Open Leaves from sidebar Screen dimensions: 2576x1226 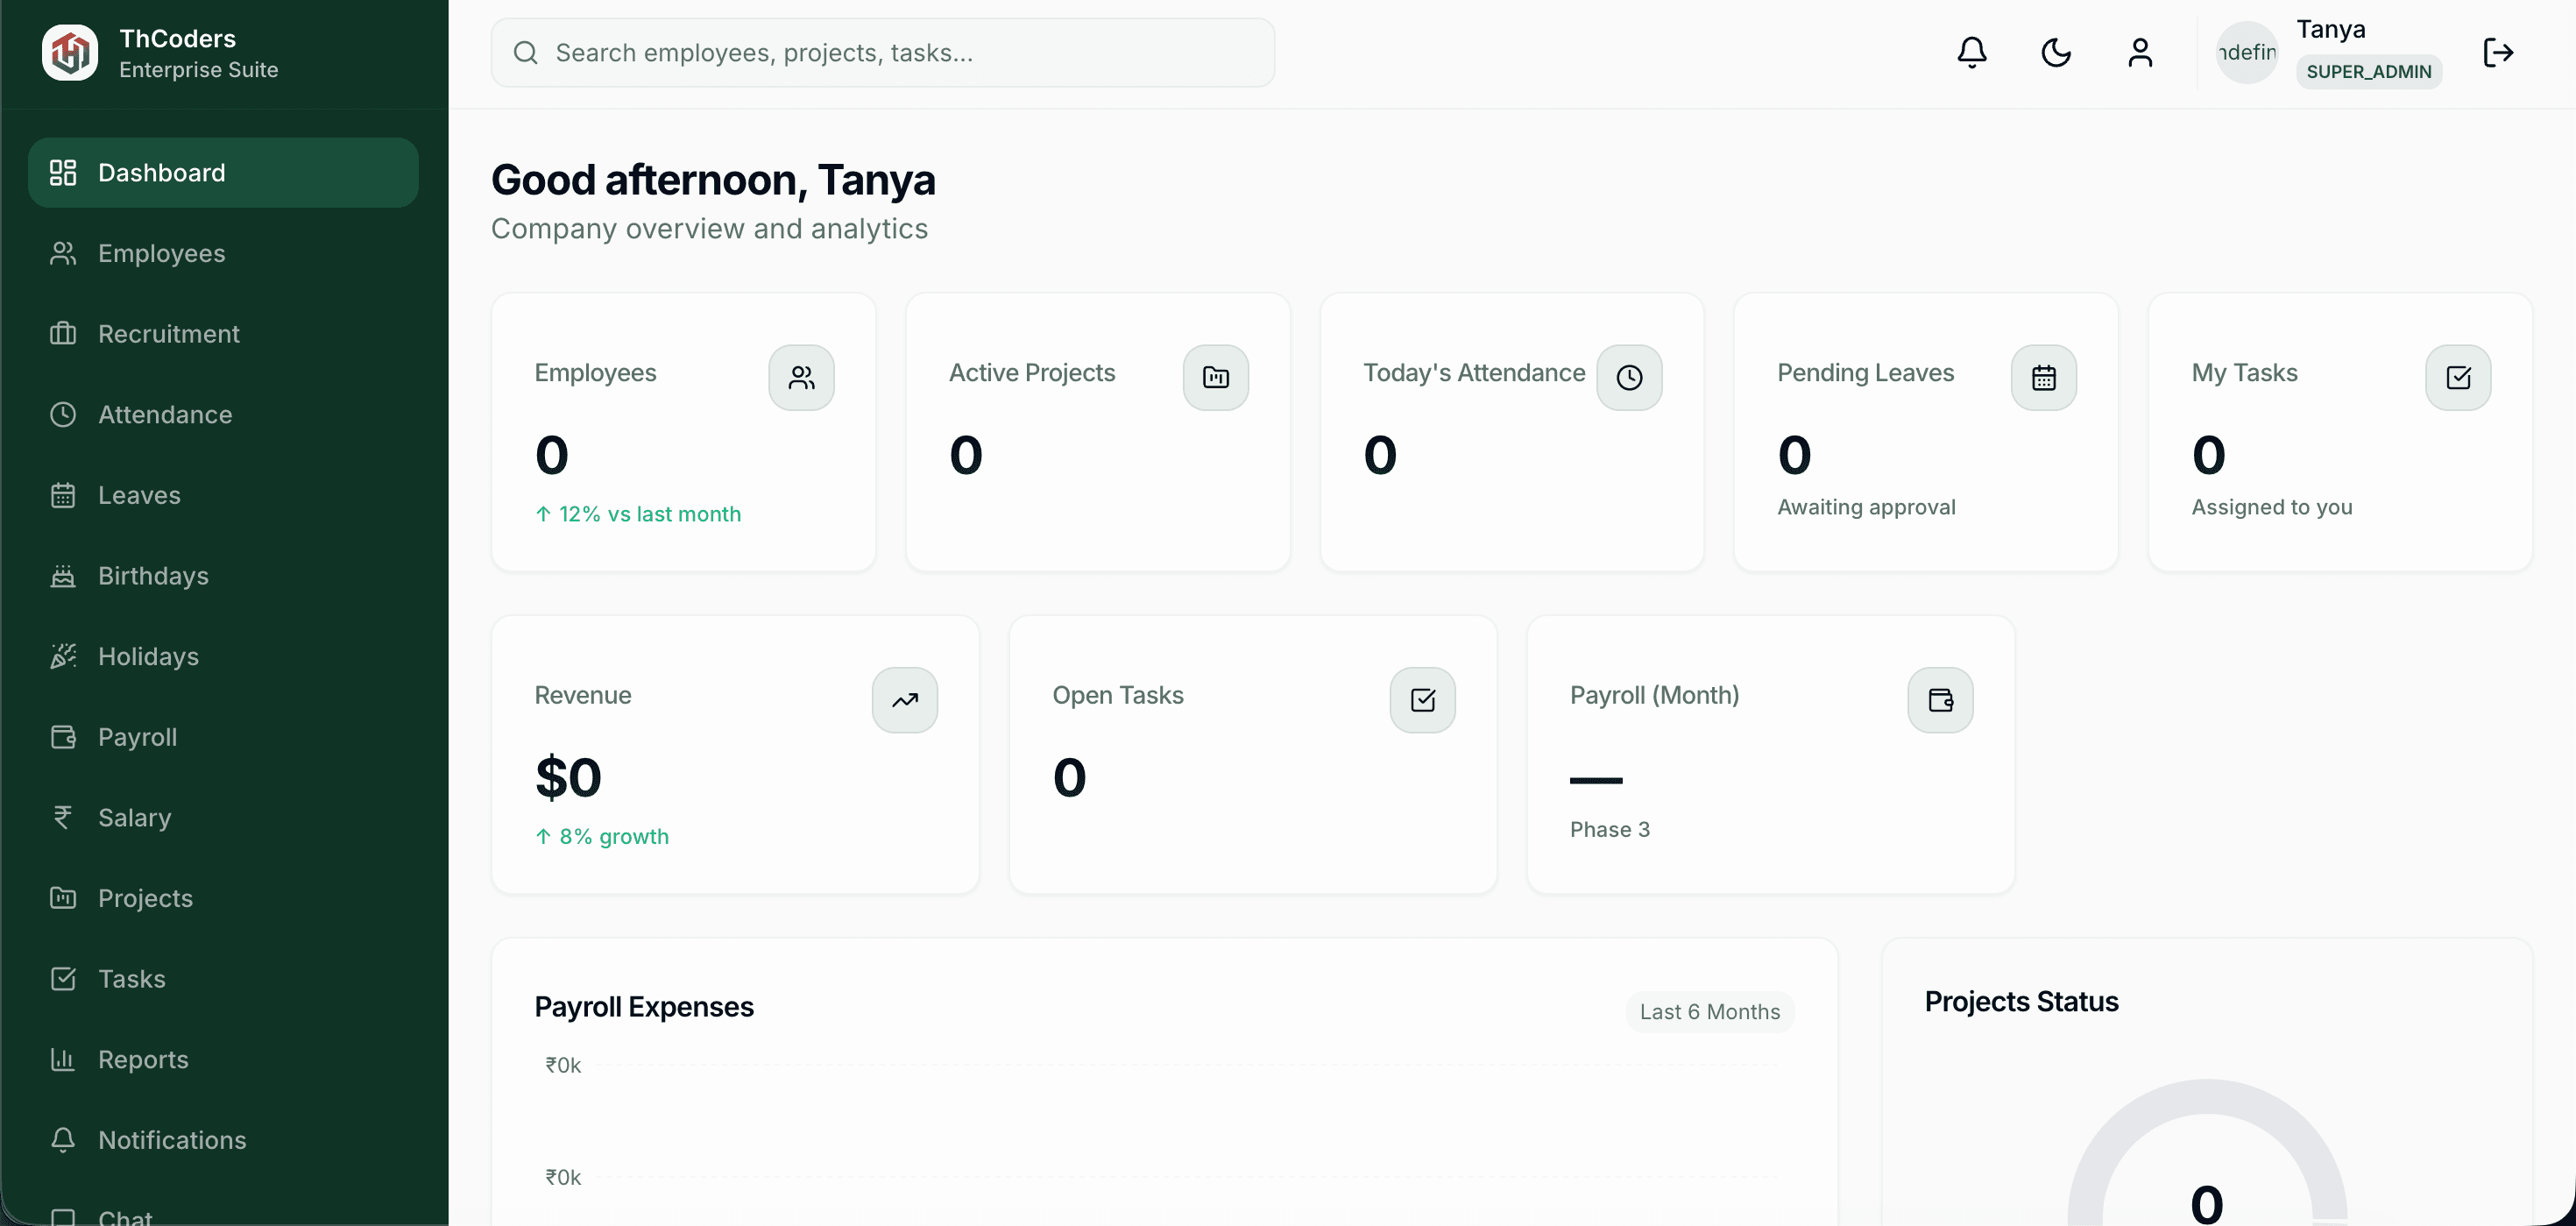[223, 495]
